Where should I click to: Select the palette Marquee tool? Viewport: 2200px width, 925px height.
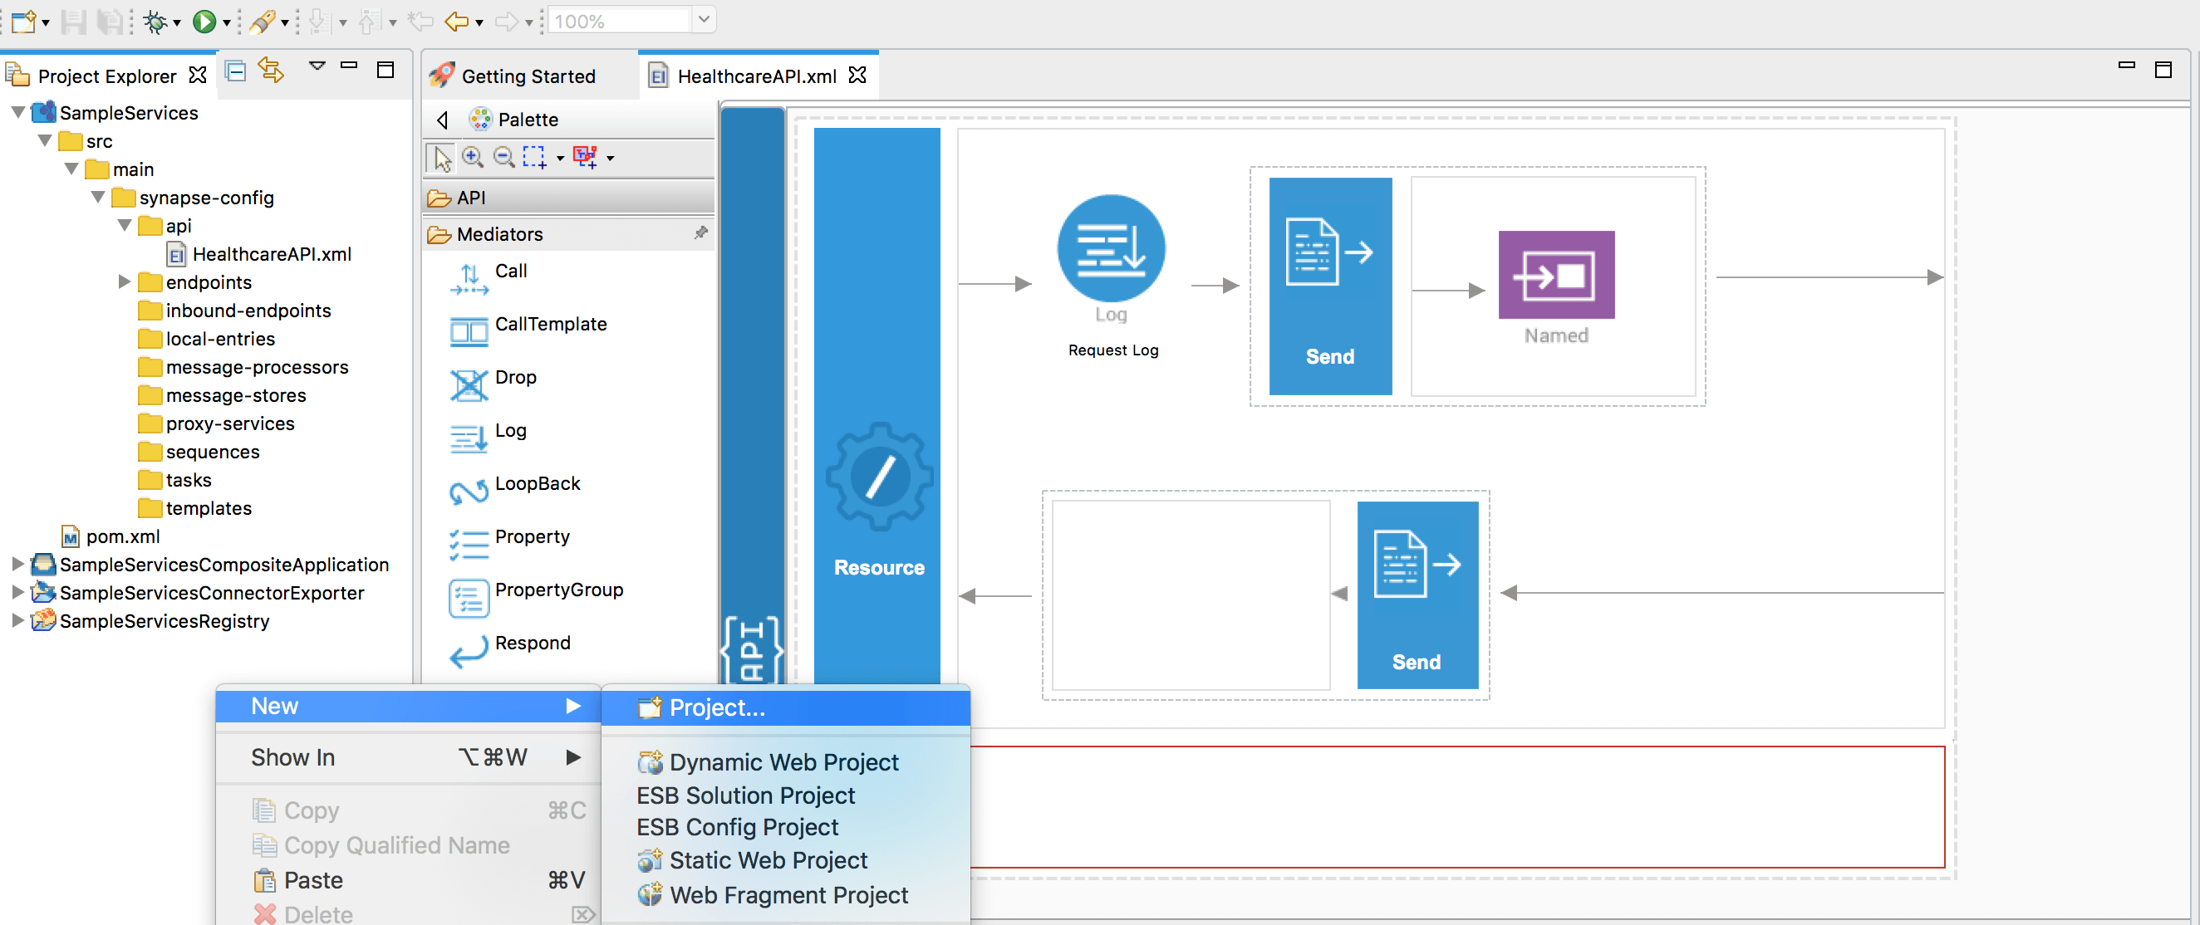(x=534, y=157)
